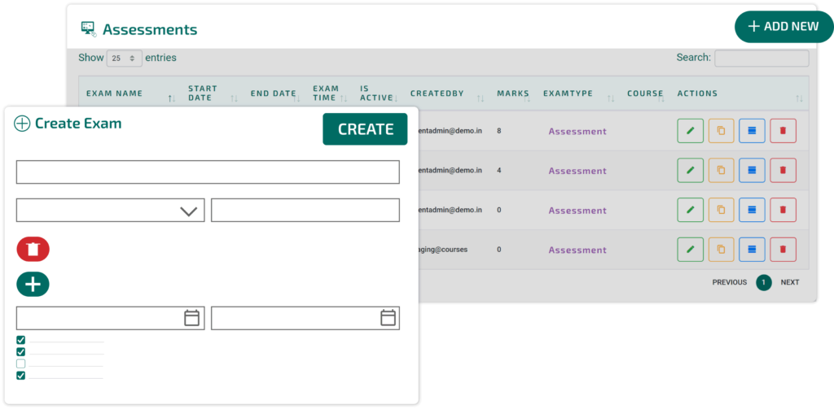Screen dimensions: 834x409
Task: Click the end date input field
Action: [305, 318]
